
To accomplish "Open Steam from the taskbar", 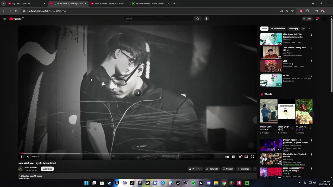I will point(109,183).
